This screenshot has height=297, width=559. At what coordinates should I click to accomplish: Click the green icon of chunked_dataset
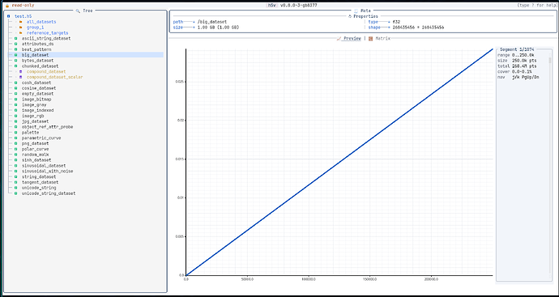point(16,66)
